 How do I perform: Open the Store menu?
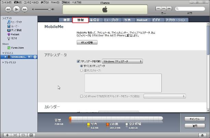click(x=55, y=2)
